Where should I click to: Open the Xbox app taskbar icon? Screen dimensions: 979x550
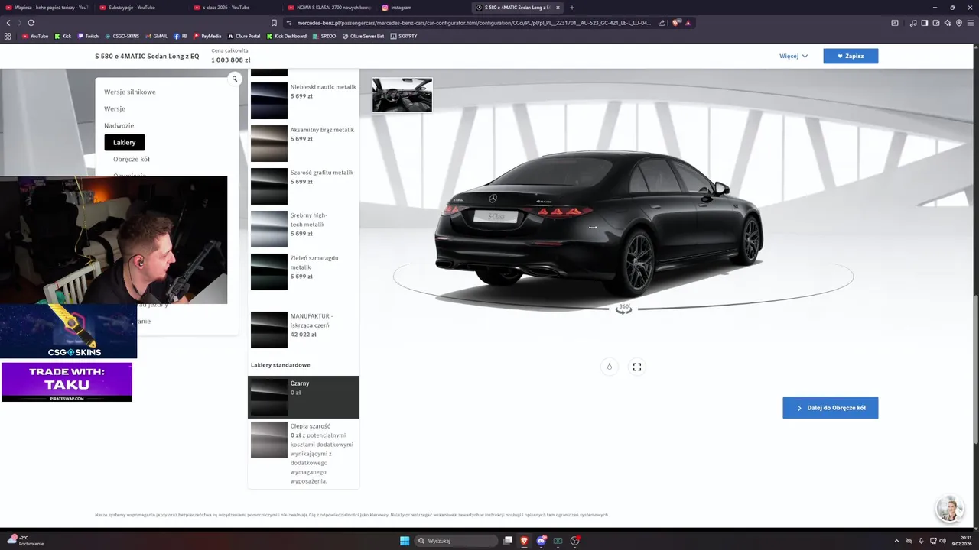tap(558, 541)
